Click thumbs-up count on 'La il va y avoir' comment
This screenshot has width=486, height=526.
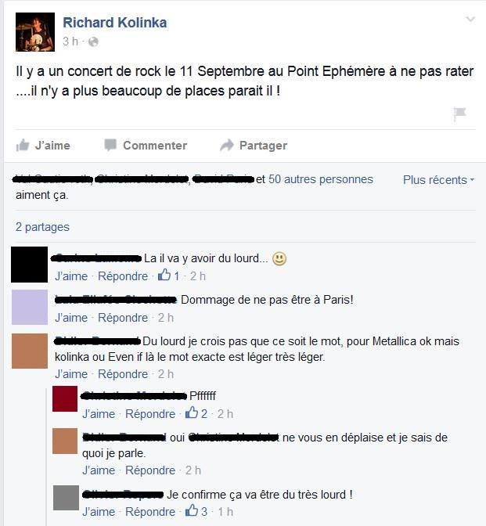168,276
